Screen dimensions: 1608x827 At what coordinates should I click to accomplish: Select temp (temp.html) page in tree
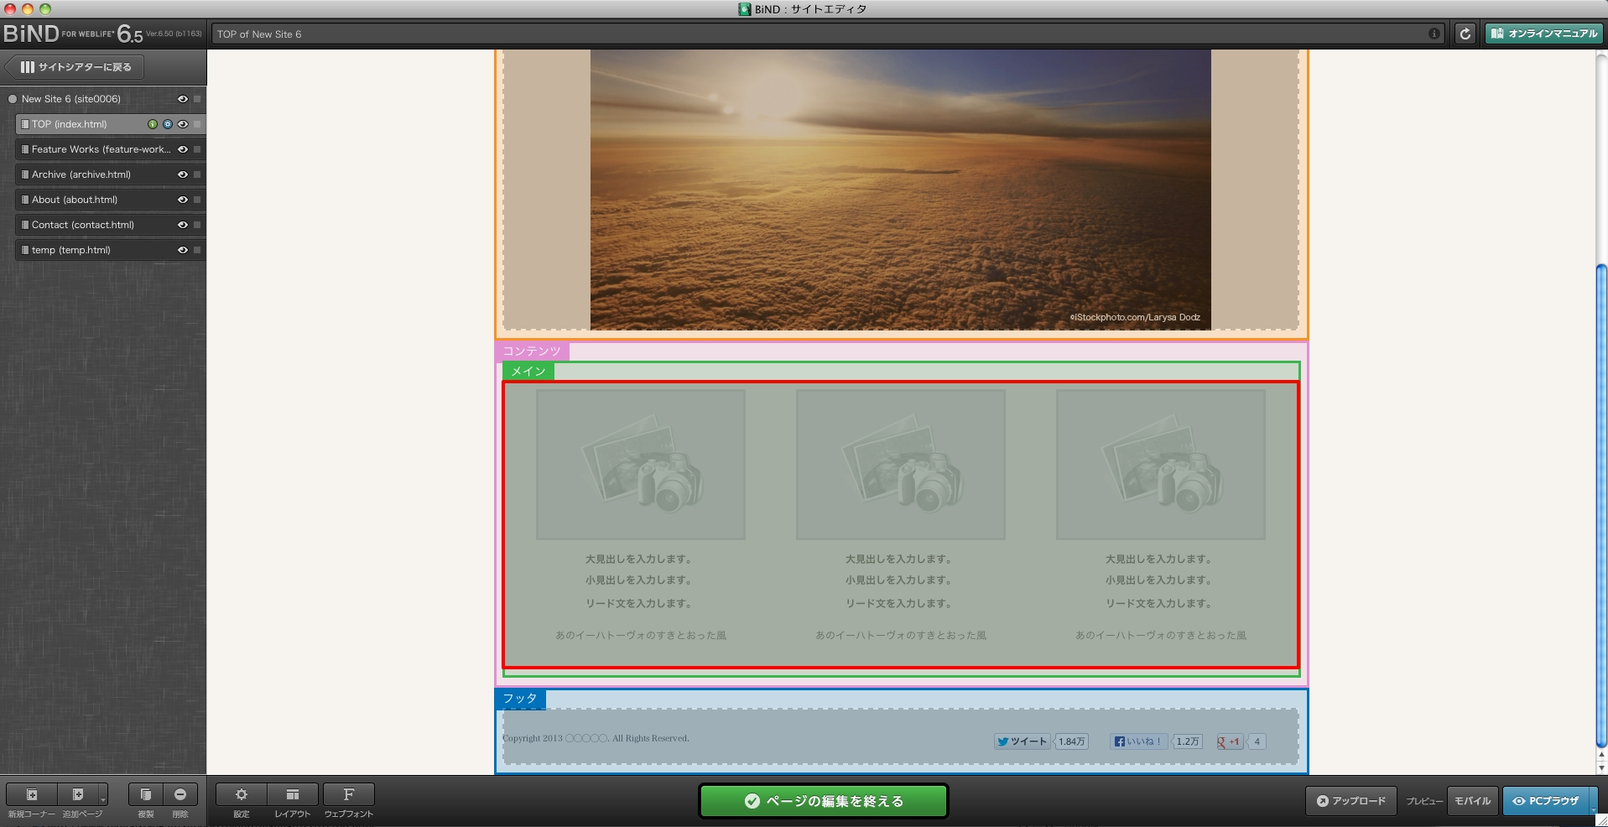pos(112,250)
